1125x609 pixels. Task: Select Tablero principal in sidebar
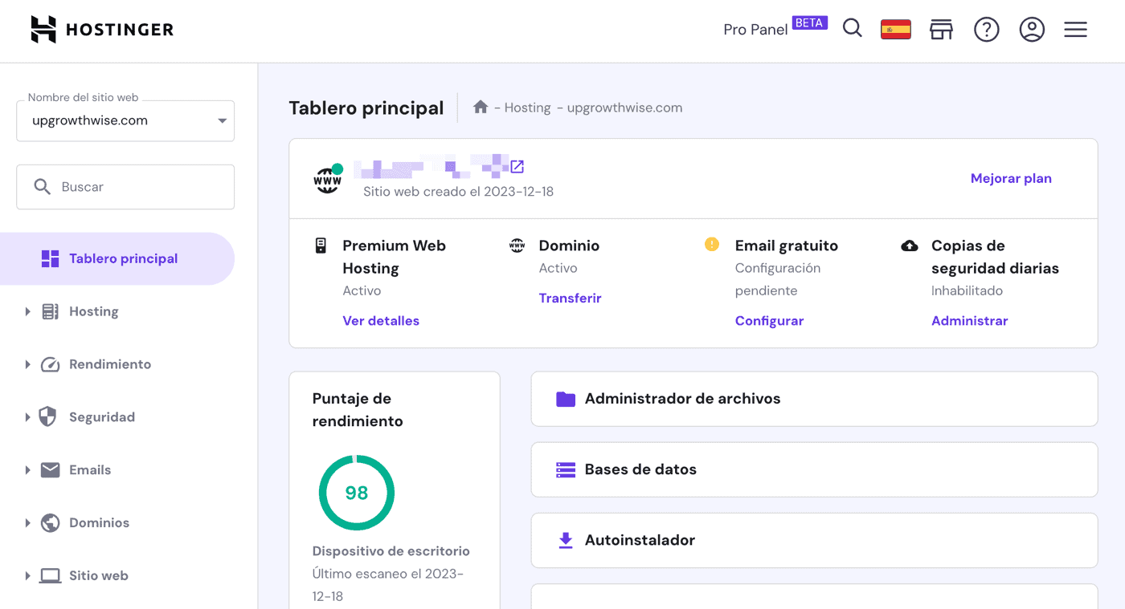(117, 258)
